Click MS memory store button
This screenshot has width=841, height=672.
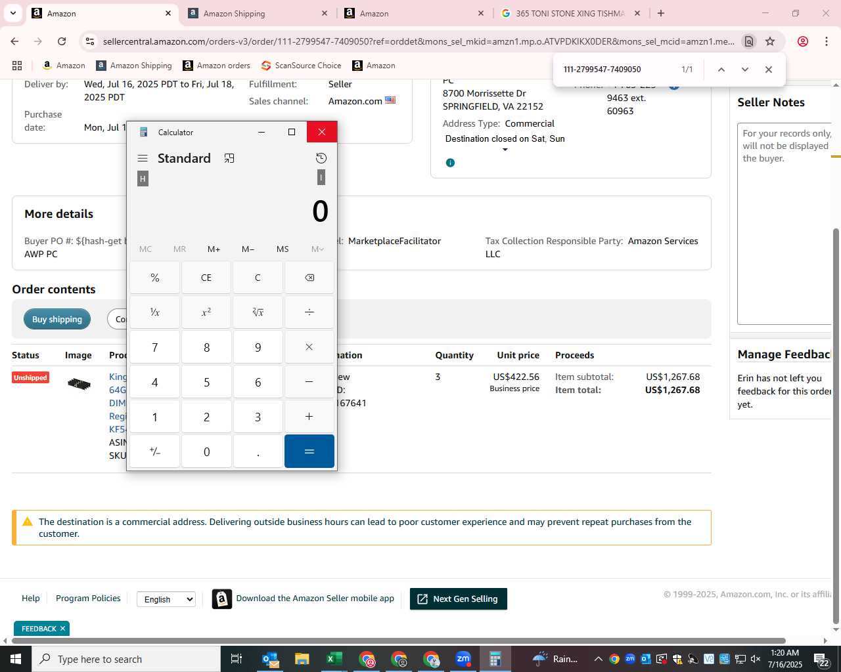[283, 249]
